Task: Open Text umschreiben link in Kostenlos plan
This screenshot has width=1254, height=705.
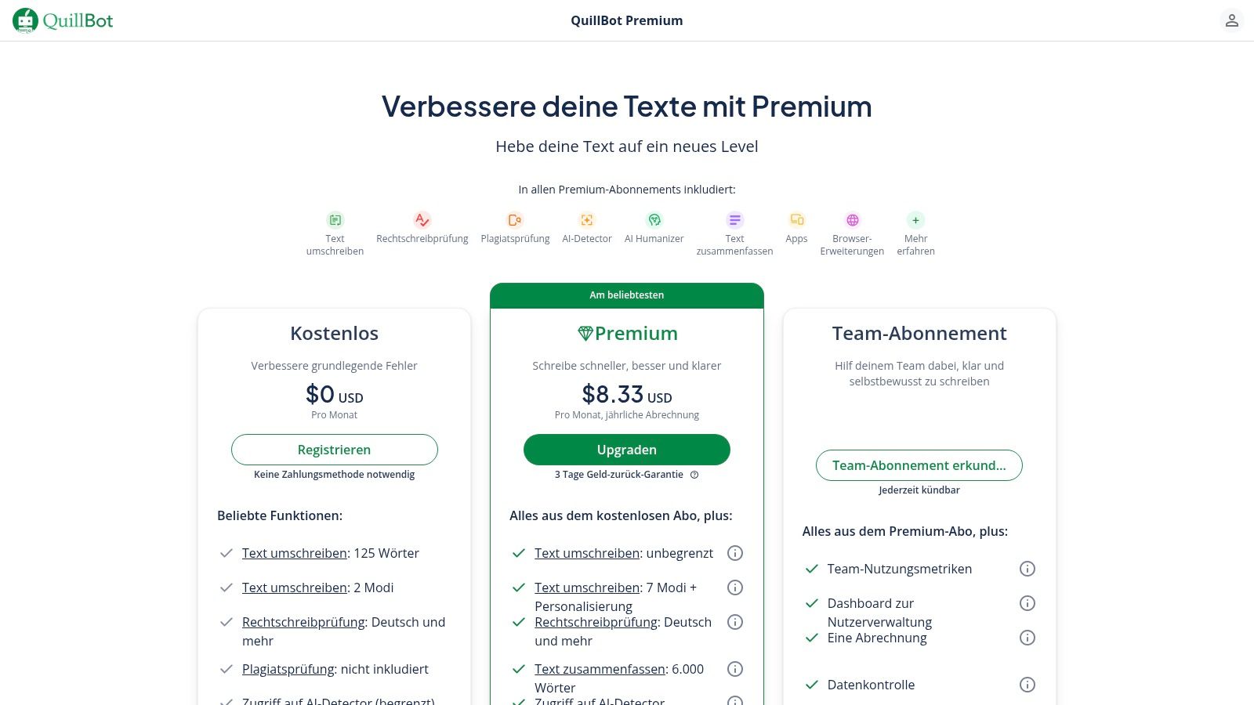Action: pos(294,553)
